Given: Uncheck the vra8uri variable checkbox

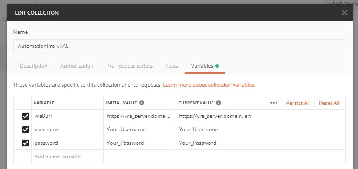Looking at the screenshot, I should (x=25, y=116).
